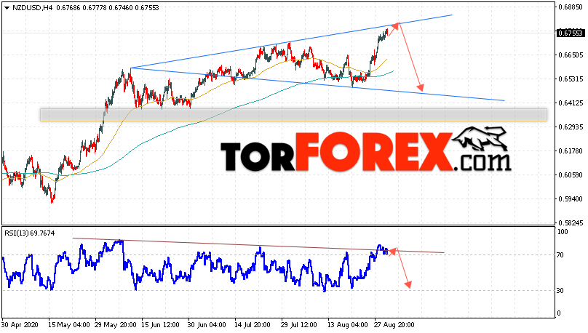This screenshot has width=588, height=333.
Task: Click the 15 Jun 12:00 date label
Action: tap(162, 325)
